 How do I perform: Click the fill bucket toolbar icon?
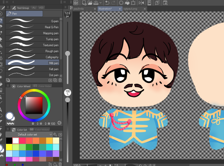coord(127,3)
